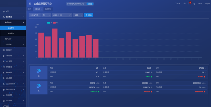Open the 安科瑞厂区 site dropdown

click(34, 15)
